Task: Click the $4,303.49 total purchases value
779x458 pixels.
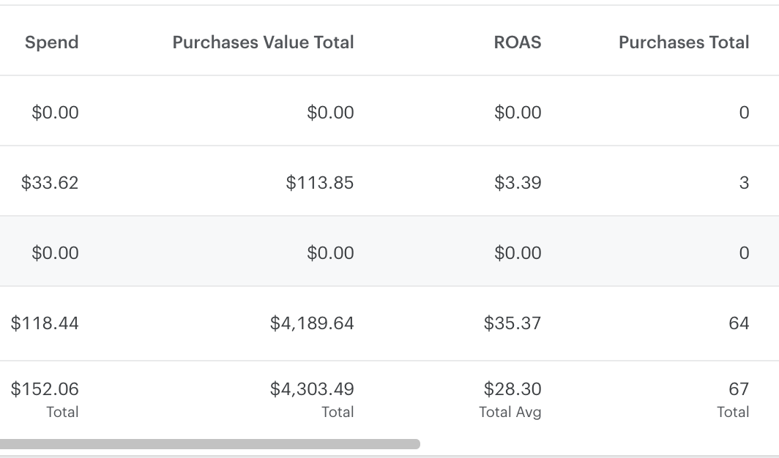Action: pos(311,388)
